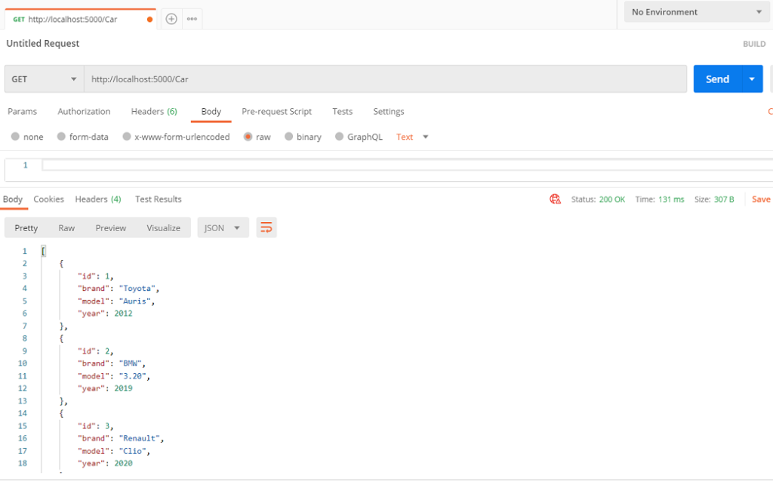The height and width of the screenshot is (482, 773).
Task: Open the request Settings tab
Action: pos(389,112)
